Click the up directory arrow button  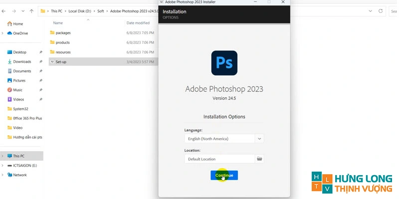(32, 10)
